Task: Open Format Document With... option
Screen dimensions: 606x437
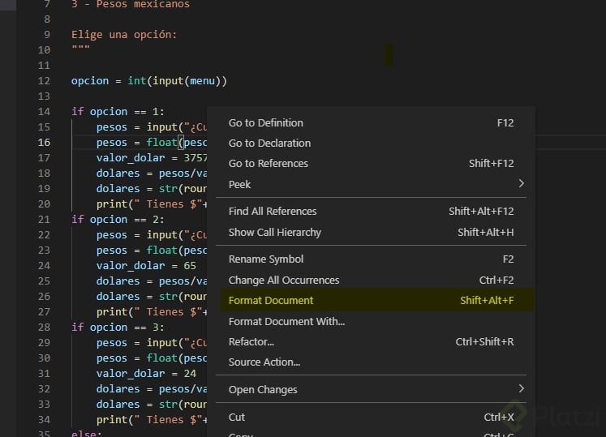Action: [371, 322]
